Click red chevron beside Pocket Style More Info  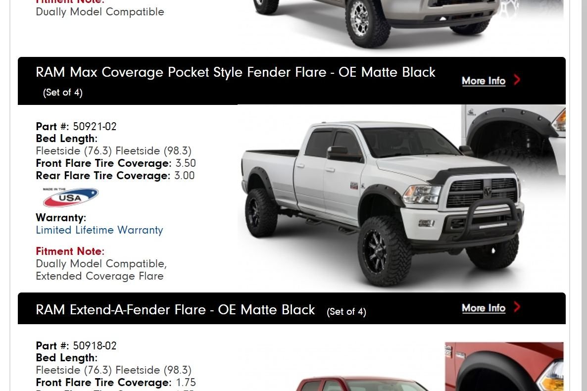517,80
